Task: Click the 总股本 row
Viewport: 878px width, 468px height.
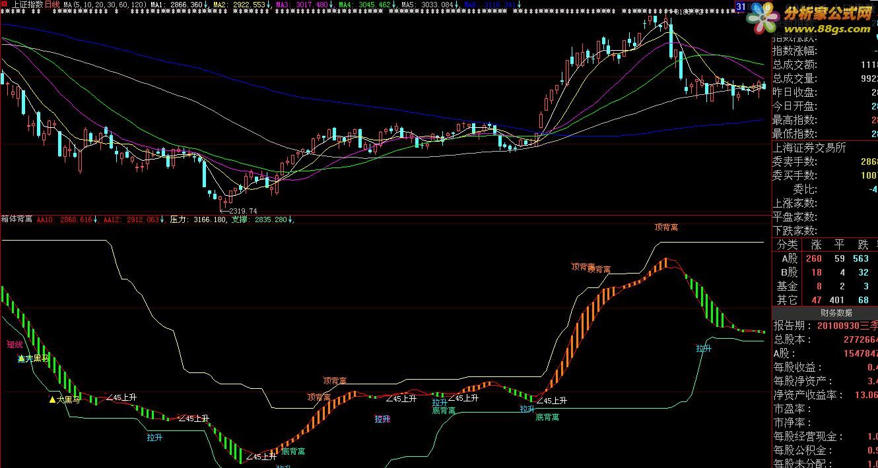Action: tap(825, 339)
